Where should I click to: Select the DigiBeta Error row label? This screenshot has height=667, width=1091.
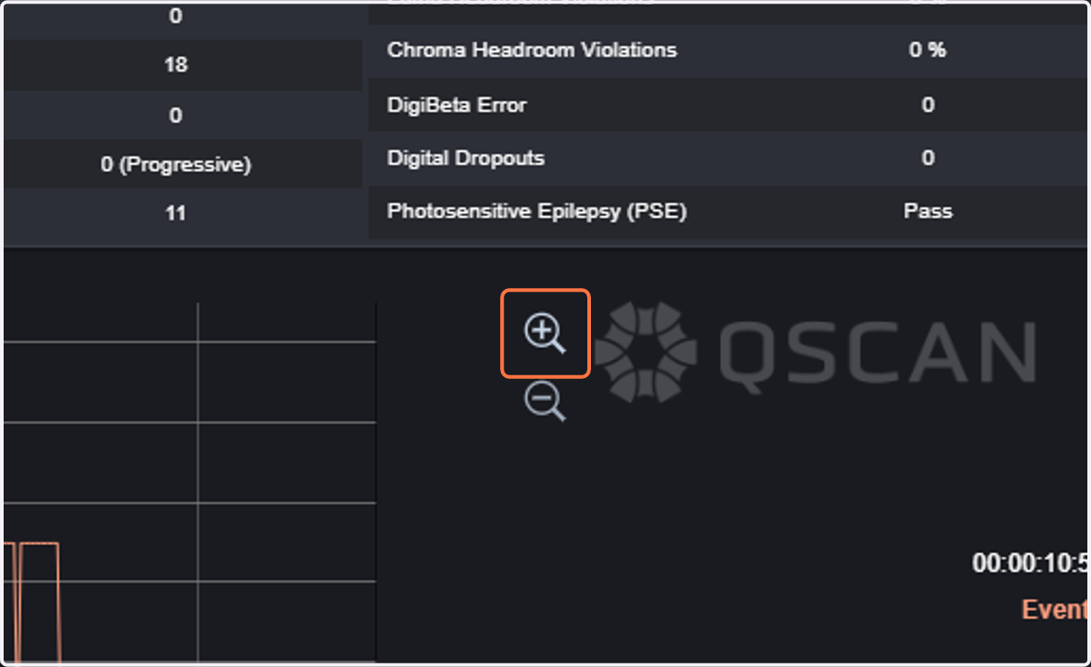point(456,105)
